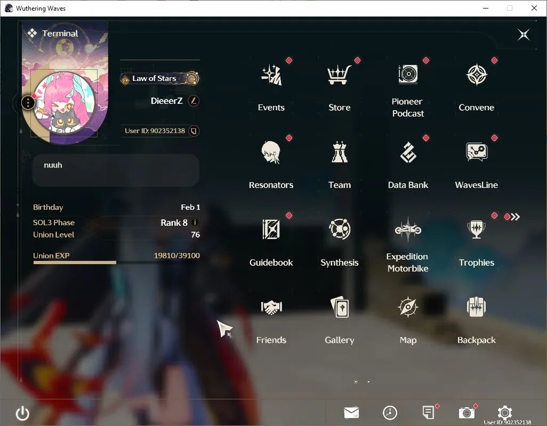The image size is (547, 426).
Task: Click the profile avatar picture
Action: click(x=66, y=103)
